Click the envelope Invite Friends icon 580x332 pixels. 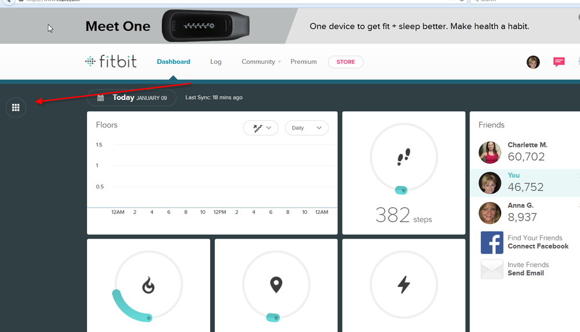(x=492, y=269)
